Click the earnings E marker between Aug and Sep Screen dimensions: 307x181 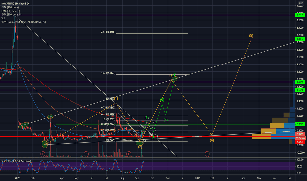129,154
